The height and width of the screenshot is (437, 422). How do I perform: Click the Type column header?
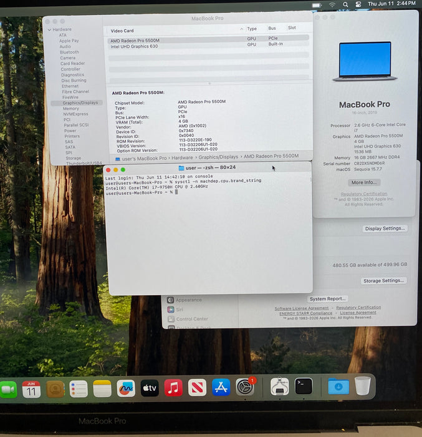[252, 29]
